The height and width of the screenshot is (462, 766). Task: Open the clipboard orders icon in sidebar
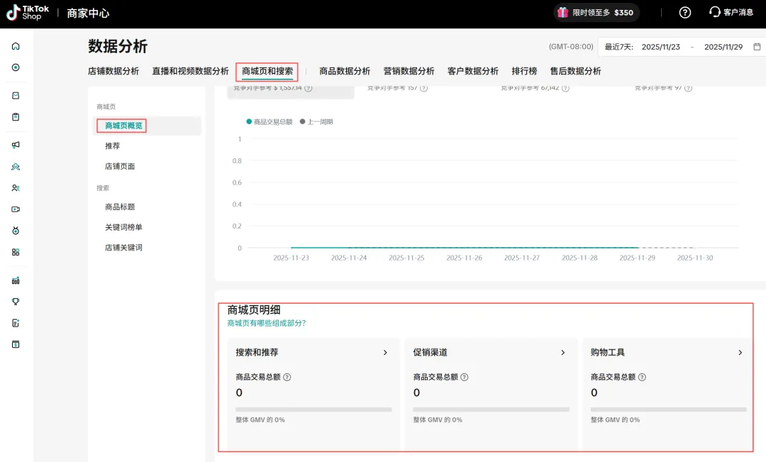[x=16, y=117]
